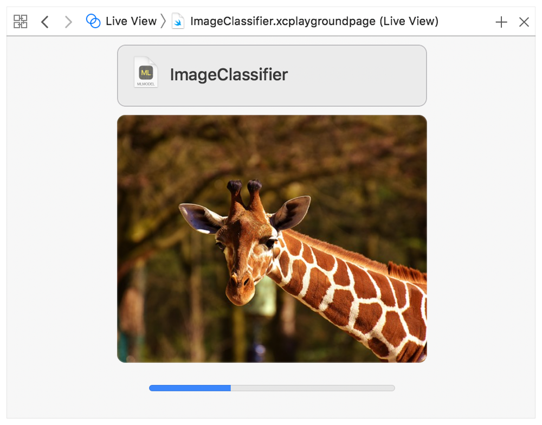Add a new editor with plus icon
This screenshot has width=542, height=425.
(501, 22)
